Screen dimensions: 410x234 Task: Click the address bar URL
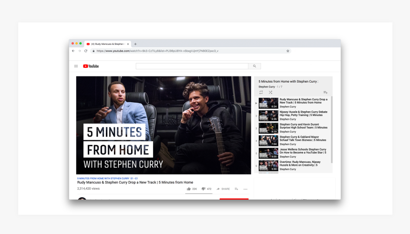157,51
